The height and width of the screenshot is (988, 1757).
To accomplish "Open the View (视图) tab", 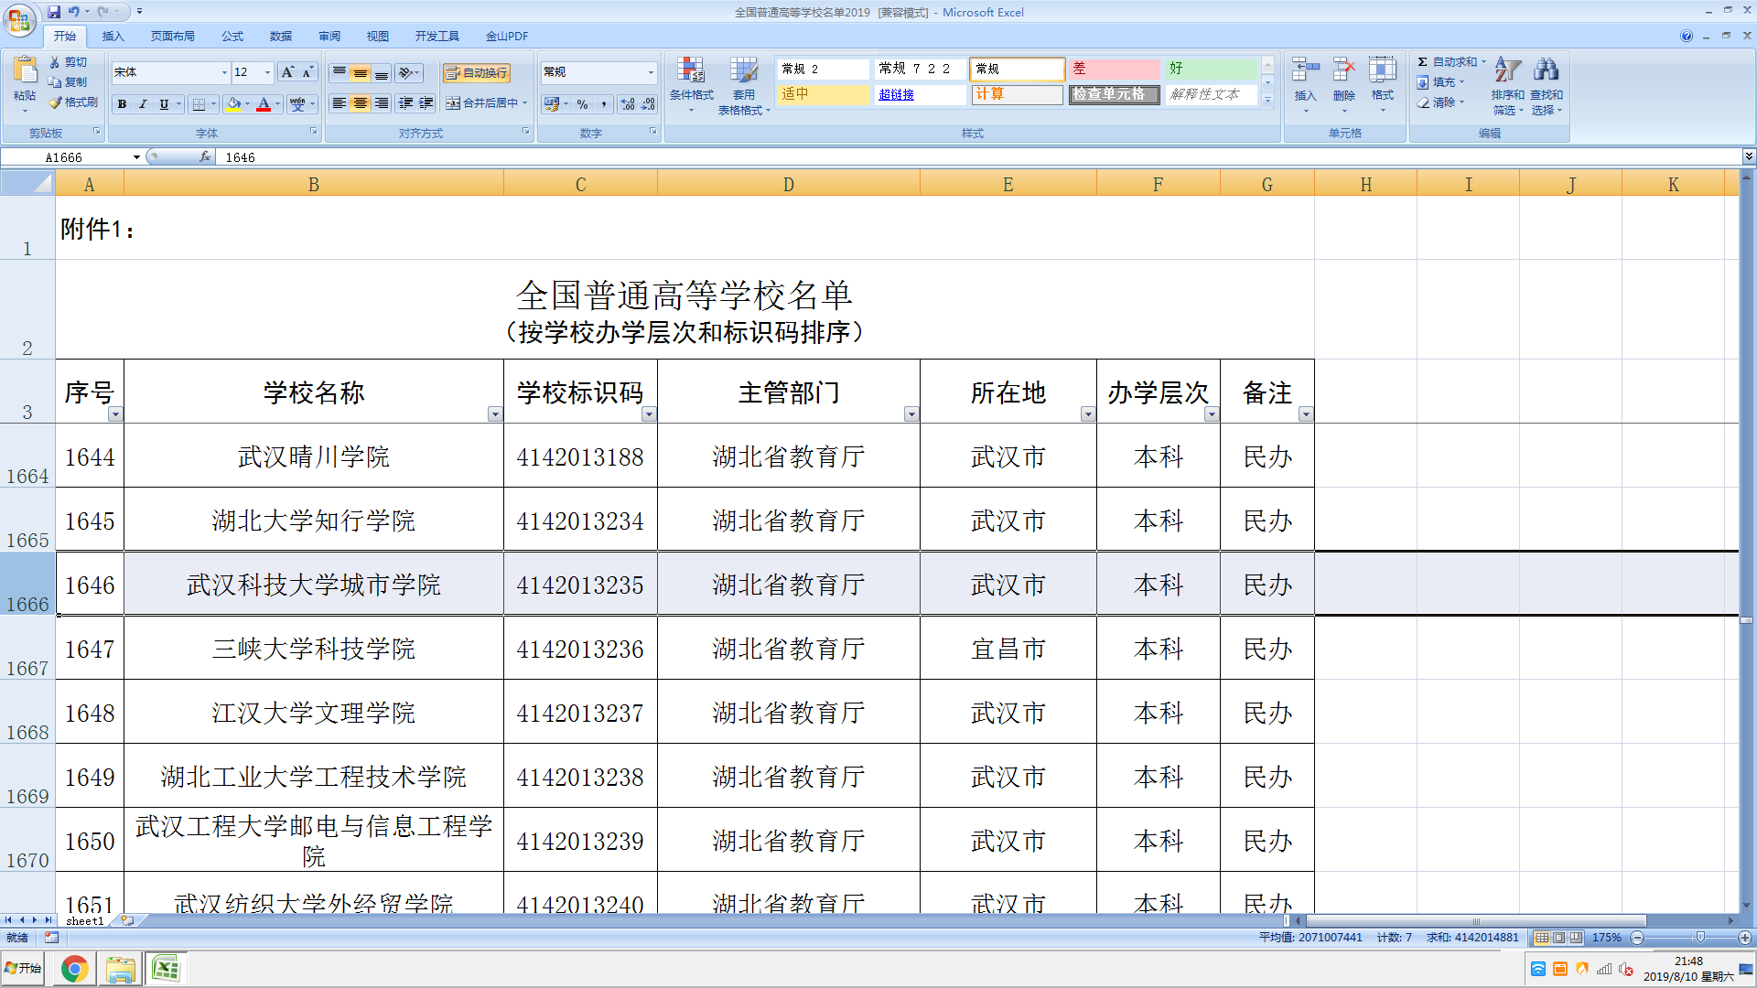I will coord(377,37).
